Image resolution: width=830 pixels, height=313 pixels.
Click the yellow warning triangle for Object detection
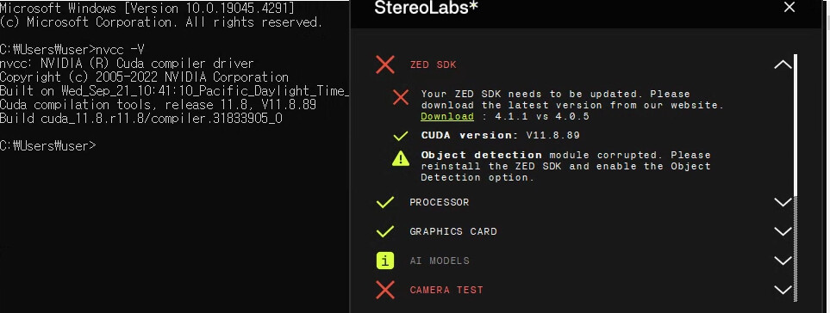(401, 158)
